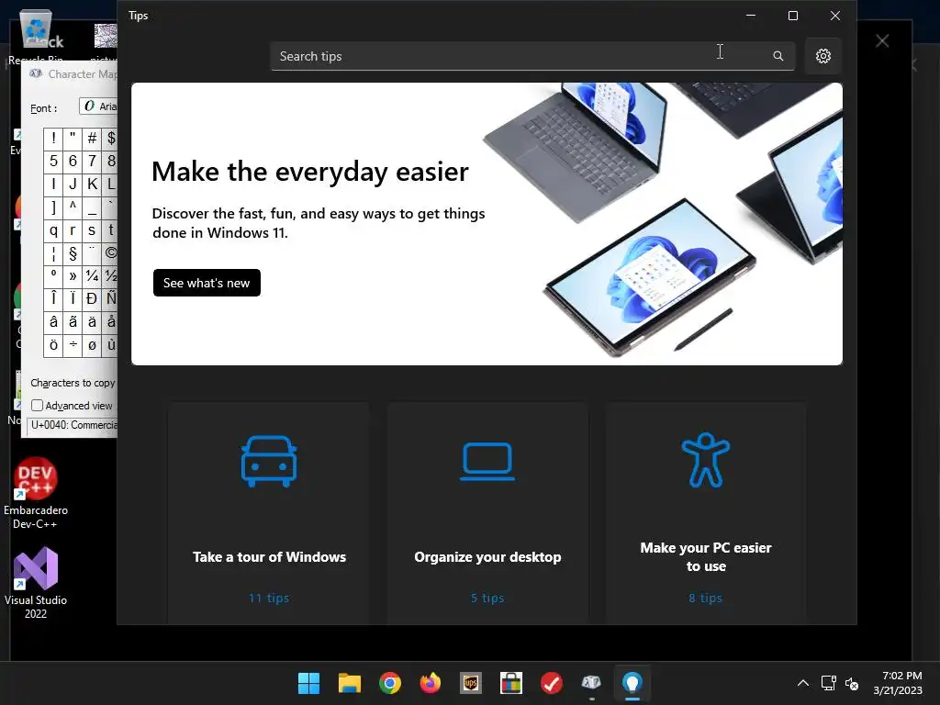This screenshot has height=705, width=940.
Task: Enable Advanced view checkbox in Character Map
Action: coord(37,405)
